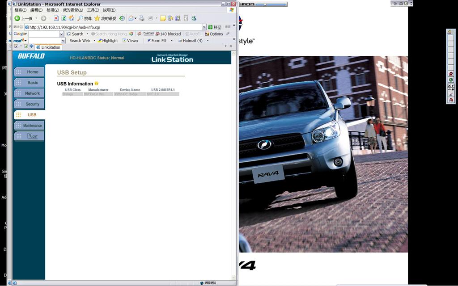This screenshot has height=286, width=458.
Task: Open the Google Search button dropdown arrow
Action: 87,34
